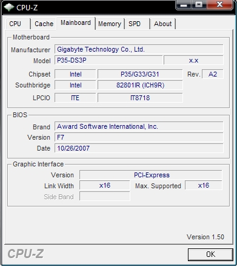Click the Chipset vendor Intel field
The image size is (237, 266).
coord(75,74)
